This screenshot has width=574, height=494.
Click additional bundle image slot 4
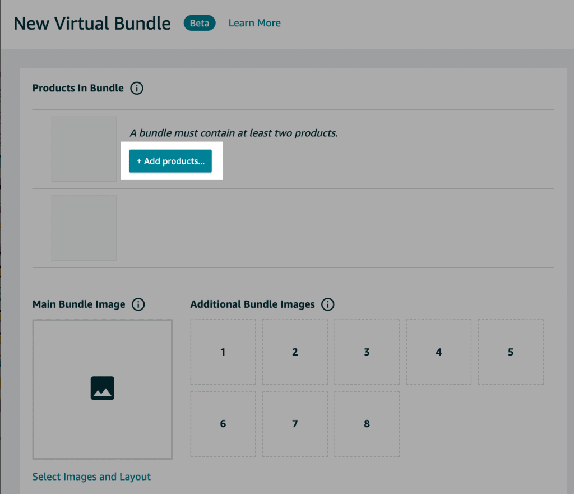[x=438, y=352]
